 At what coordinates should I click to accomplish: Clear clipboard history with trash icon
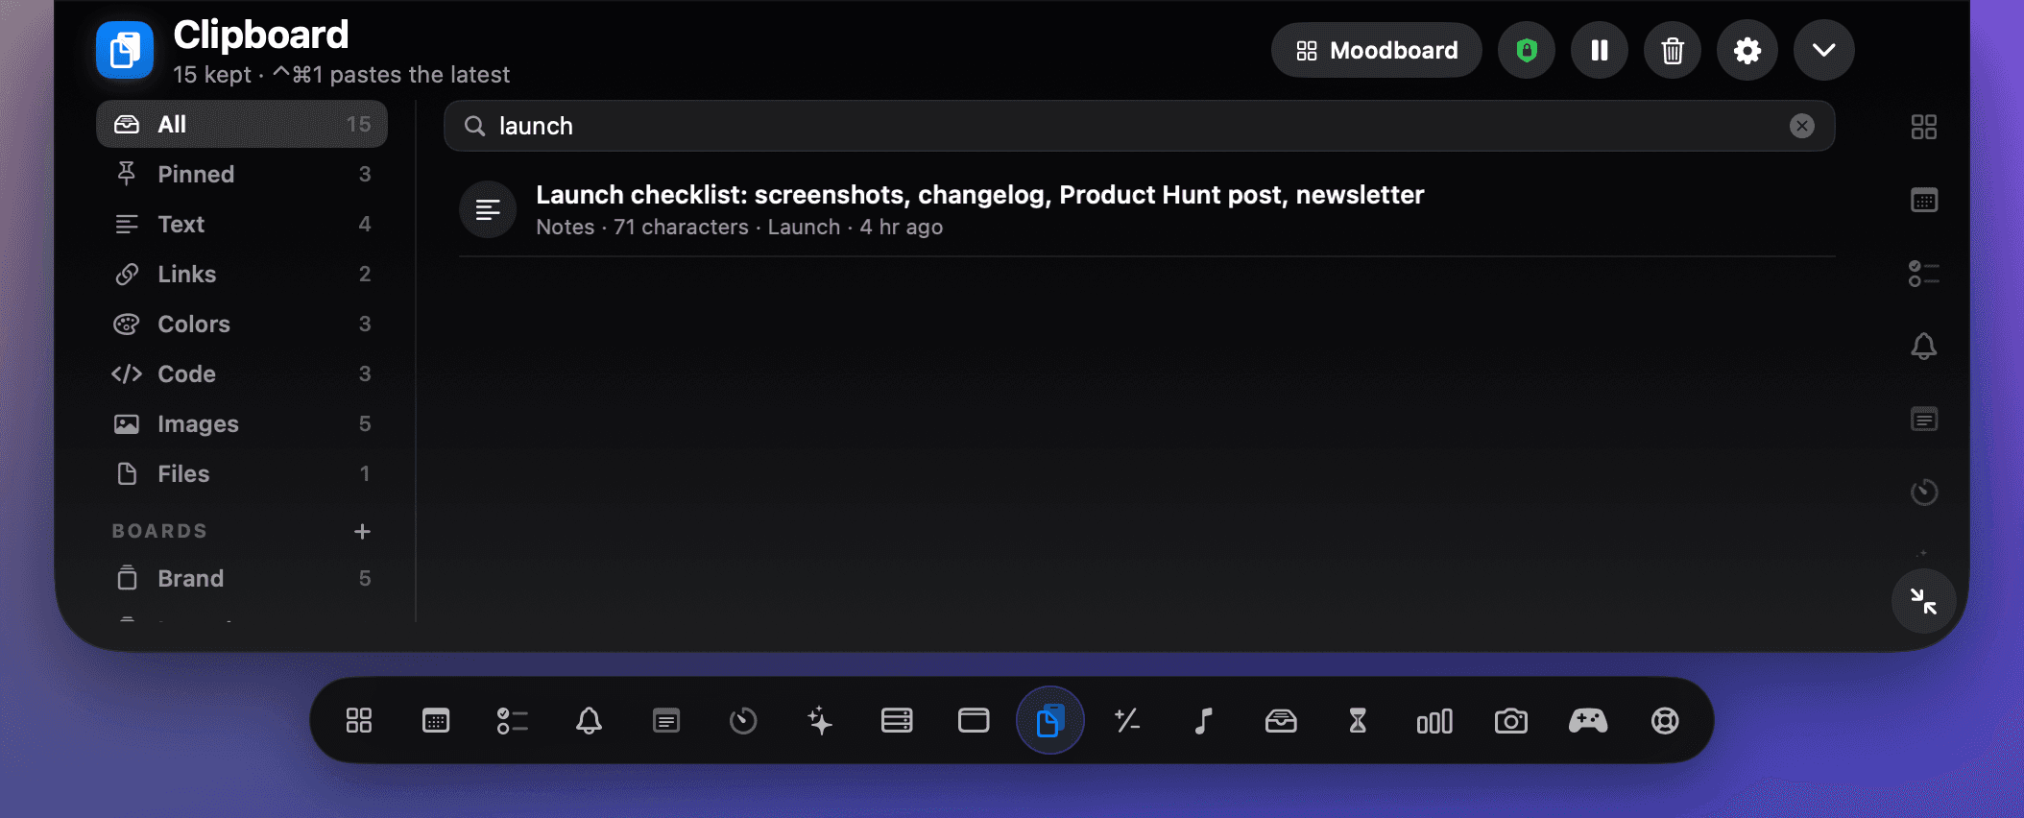pos(1673,50)
